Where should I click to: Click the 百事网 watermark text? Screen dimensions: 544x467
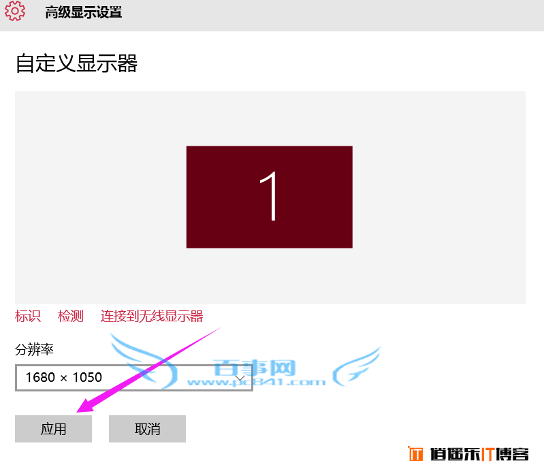[x=255, y=368]
